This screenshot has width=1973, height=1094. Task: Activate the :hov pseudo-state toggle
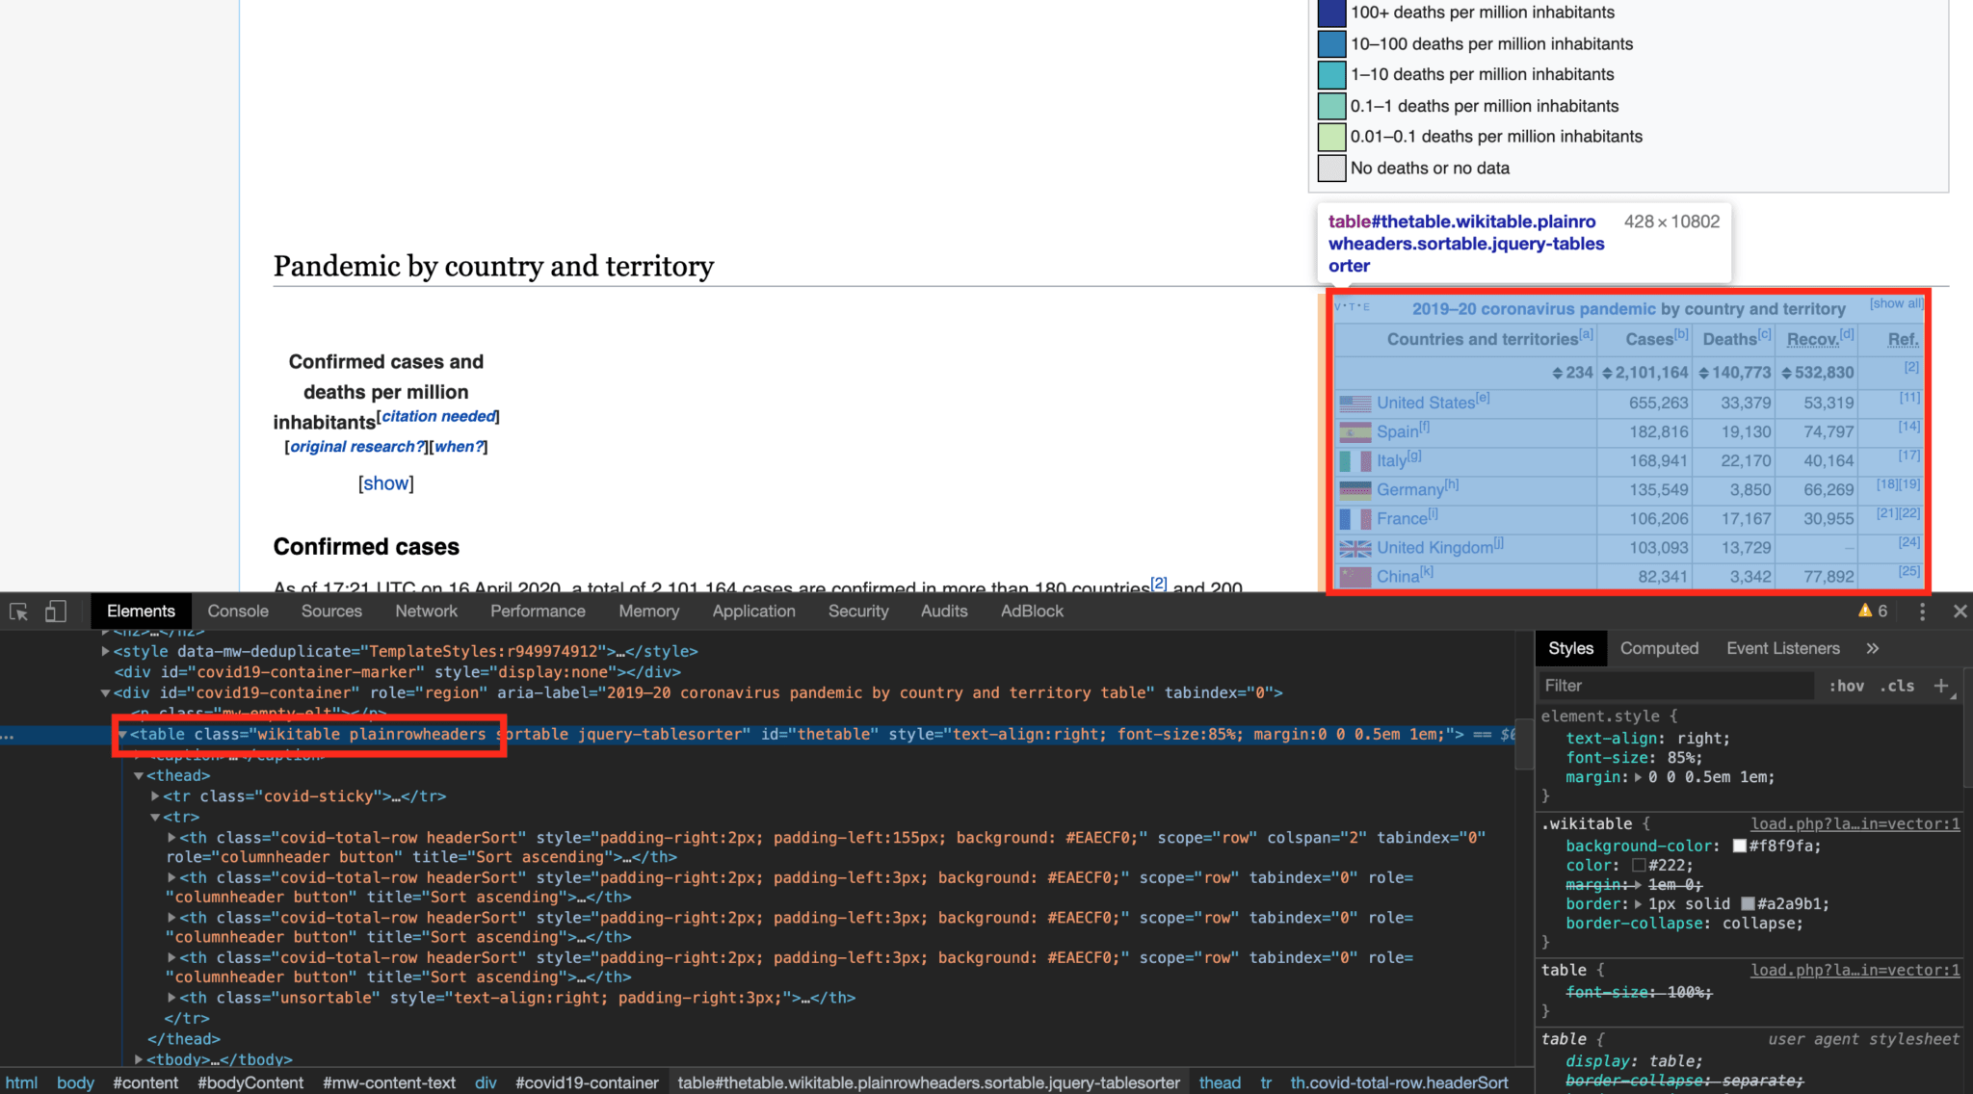pyautogui.click(x=1846, y=686)
